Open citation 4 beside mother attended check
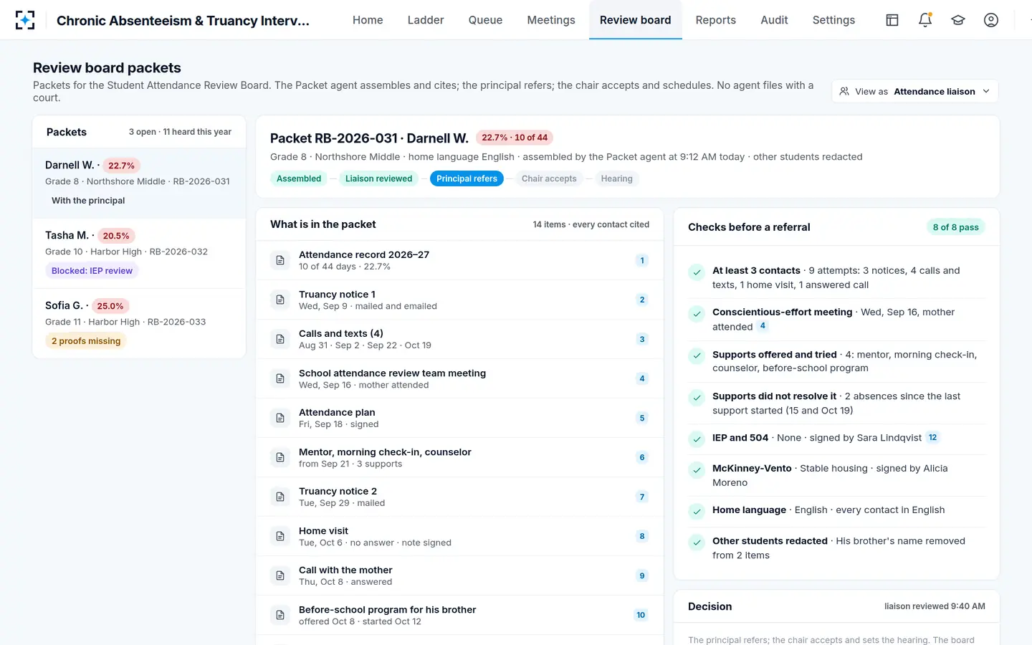This screenshot has height=645, width=1032. [763, 326]
